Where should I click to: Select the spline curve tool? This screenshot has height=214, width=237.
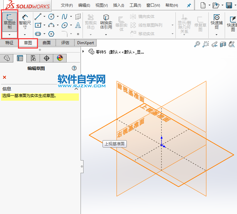65,17
